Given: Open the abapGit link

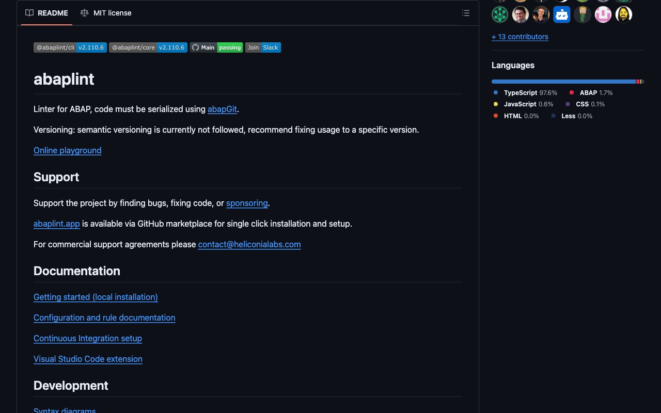Looking at the screenshot, I should (222, 109).
